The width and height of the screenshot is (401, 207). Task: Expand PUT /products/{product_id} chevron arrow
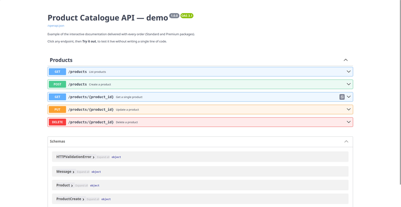tap(348, 109)
